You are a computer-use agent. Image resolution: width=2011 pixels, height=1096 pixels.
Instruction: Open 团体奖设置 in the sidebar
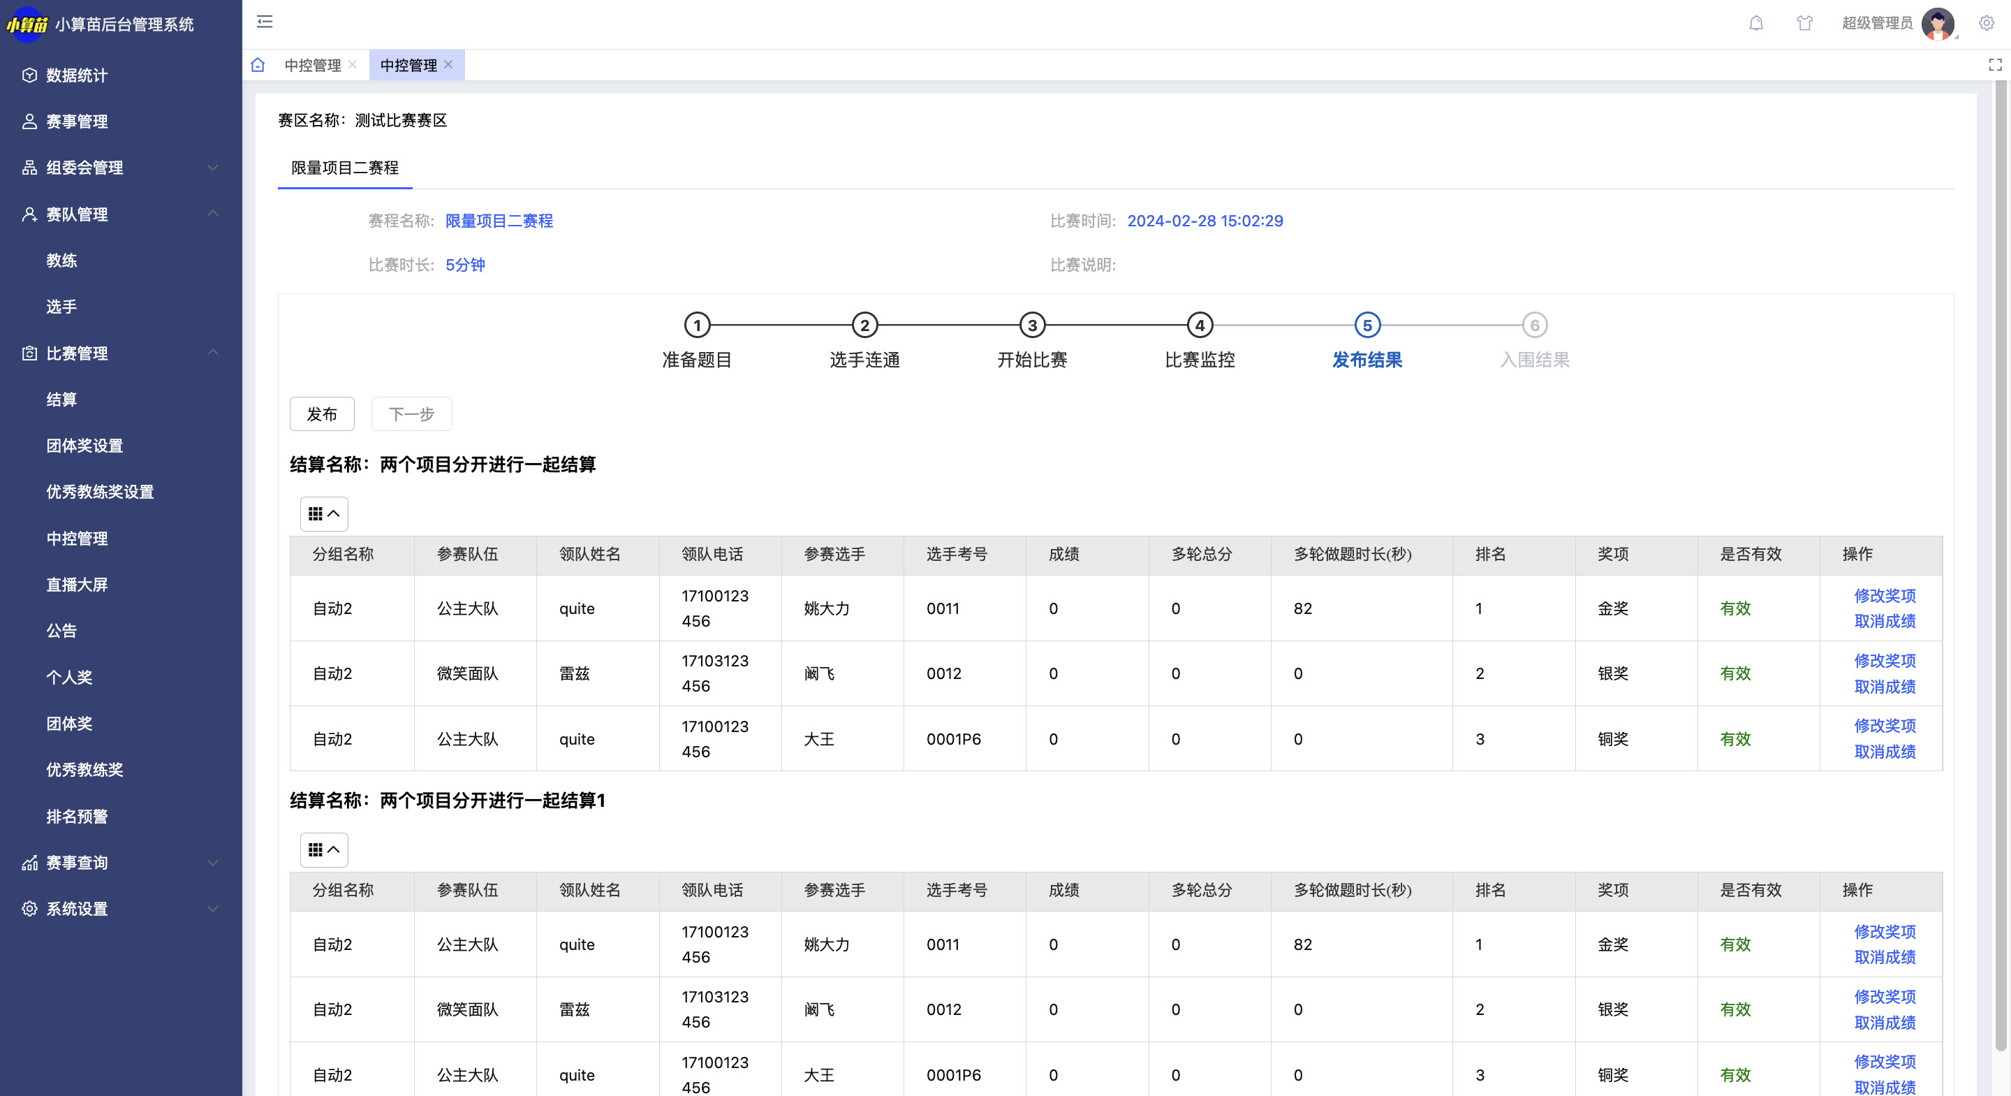point(121,445)
